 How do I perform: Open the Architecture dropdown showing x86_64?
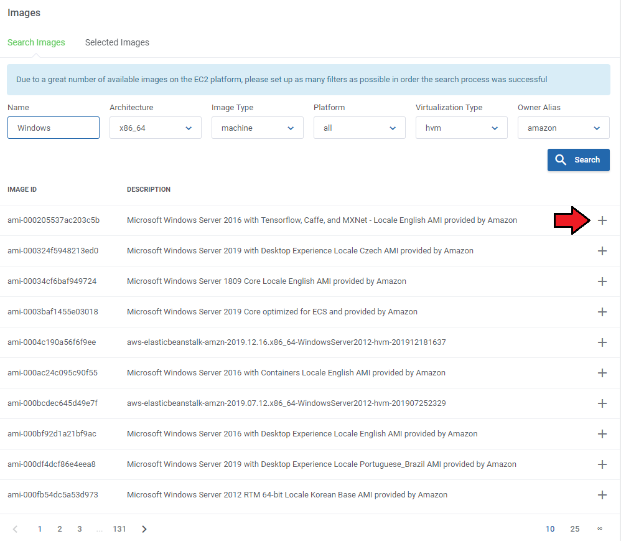pyautogui.click(x=156, y=128)
